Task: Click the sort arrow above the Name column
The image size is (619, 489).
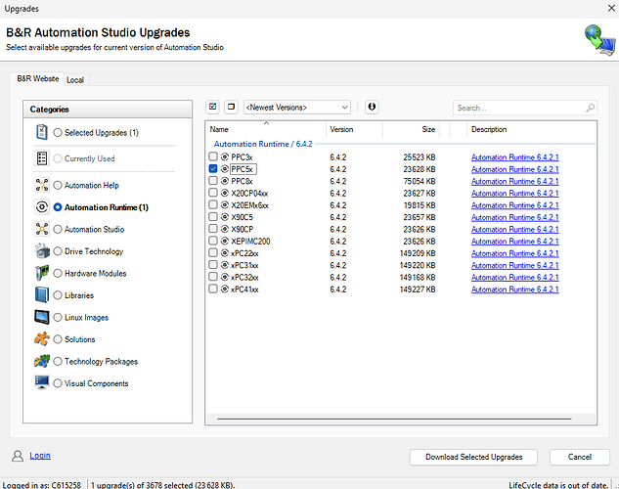Action: click(x=266, y=123)
